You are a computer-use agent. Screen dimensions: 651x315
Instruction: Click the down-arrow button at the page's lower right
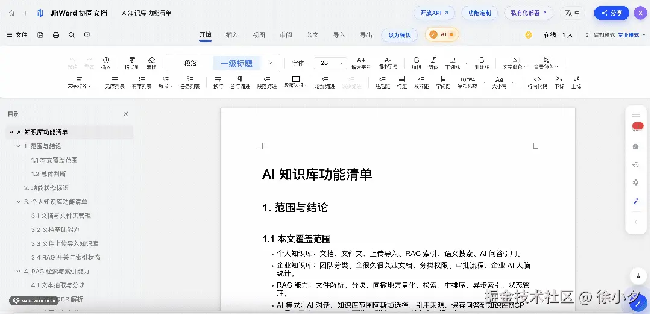coord(638,276)
